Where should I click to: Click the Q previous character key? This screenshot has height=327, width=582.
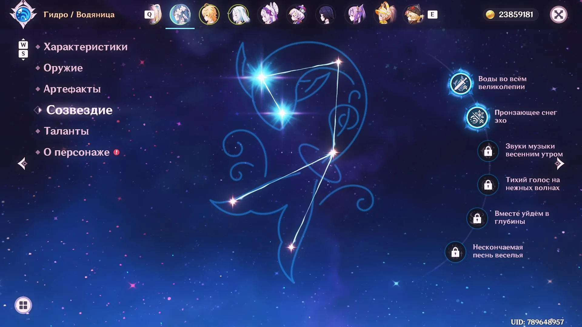pyautogui.click(x=149, y=15)
